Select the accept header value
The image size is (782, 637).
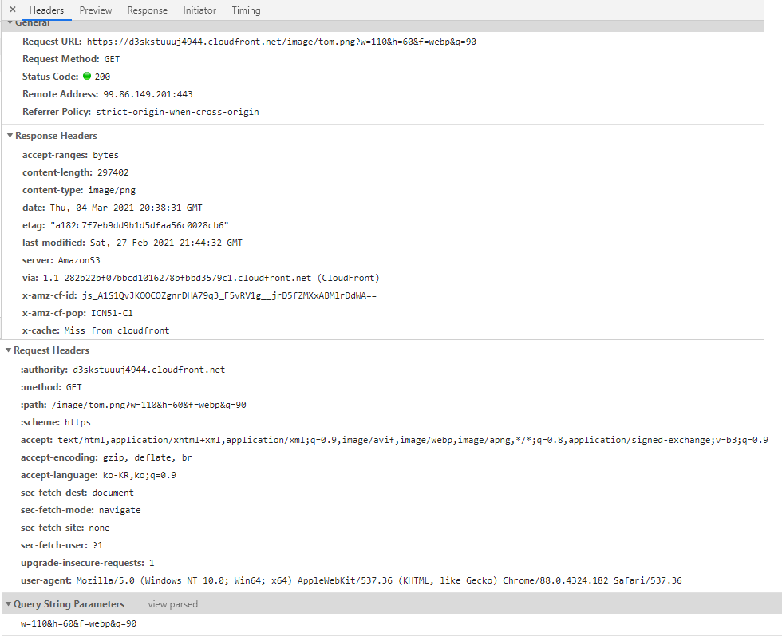(413, 440)
